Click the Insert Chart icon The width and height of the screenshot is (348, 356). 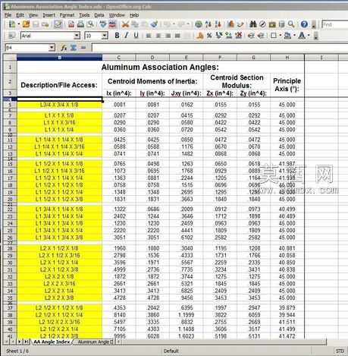click(230, 24)
